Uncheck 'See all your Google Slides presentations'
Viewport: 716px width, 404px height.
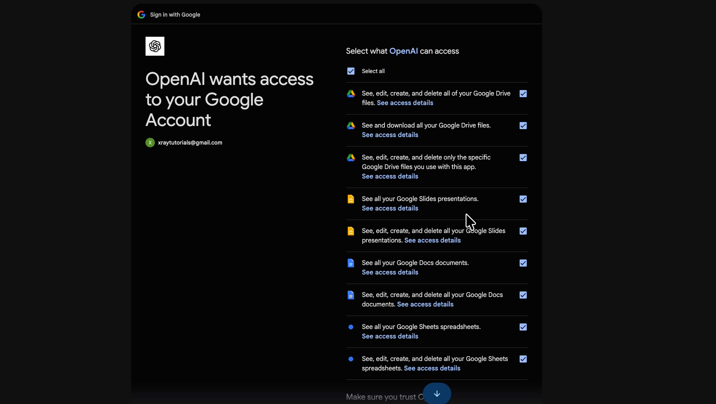pyautogui.click(x=523, y=199)
